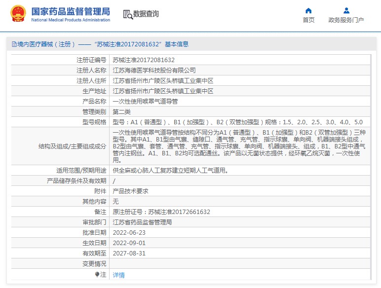The height and width of the screenshot is (288, 381).
Task: Open the 首页 navigation item
Action: click(308, 20)
